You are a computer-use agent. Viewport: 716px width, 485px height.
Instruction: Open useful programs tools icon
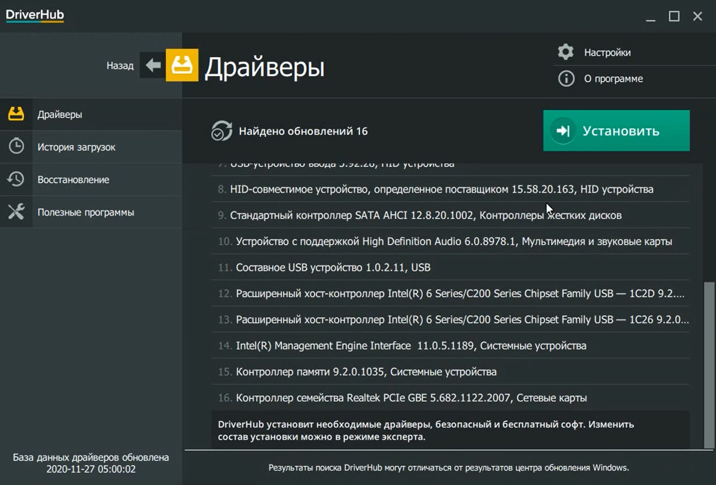pos(16,212)
